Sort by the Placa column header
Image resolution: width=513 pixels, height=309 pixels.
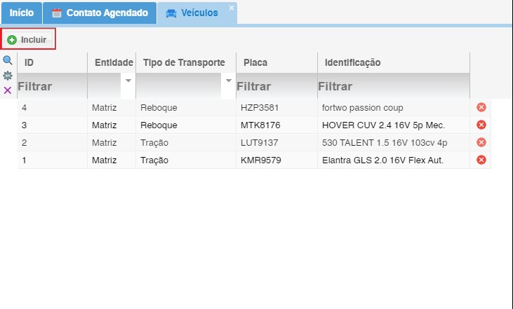click(x=255, y=63)
